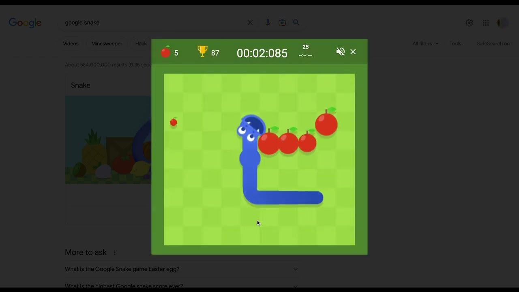Viewport: 519px width, 292px height.
Task: Click the middle apple in the row
Action: point(288,142)
